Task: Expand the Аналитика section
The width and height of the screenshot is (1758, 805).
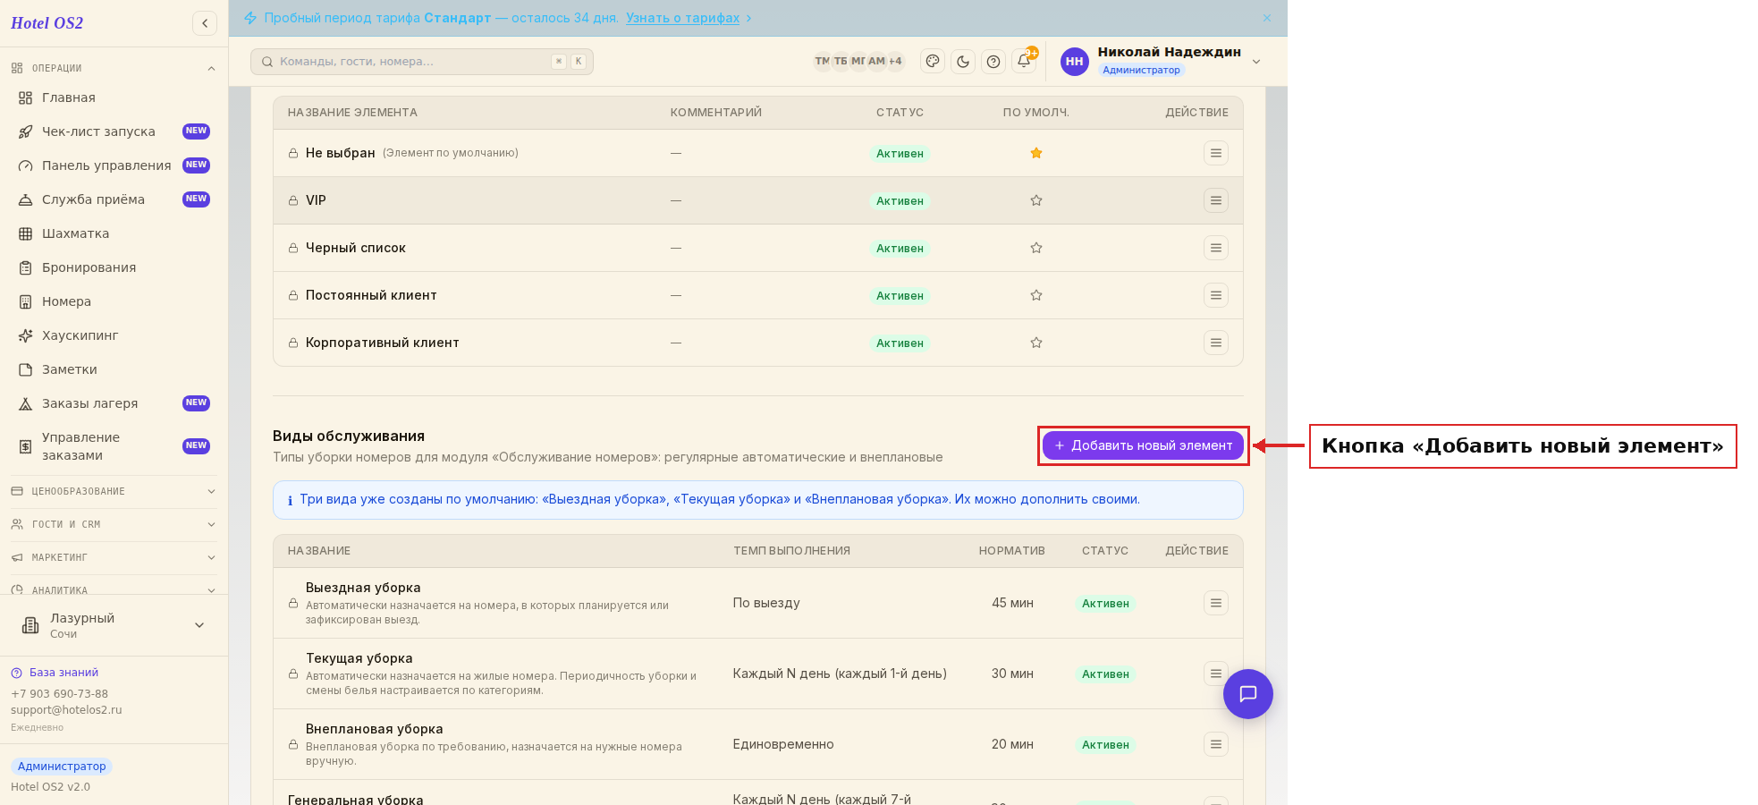Action: (x=114, y=589)
